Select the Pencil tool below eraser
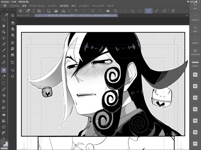 pyautogui.click(x=4, y=76)
